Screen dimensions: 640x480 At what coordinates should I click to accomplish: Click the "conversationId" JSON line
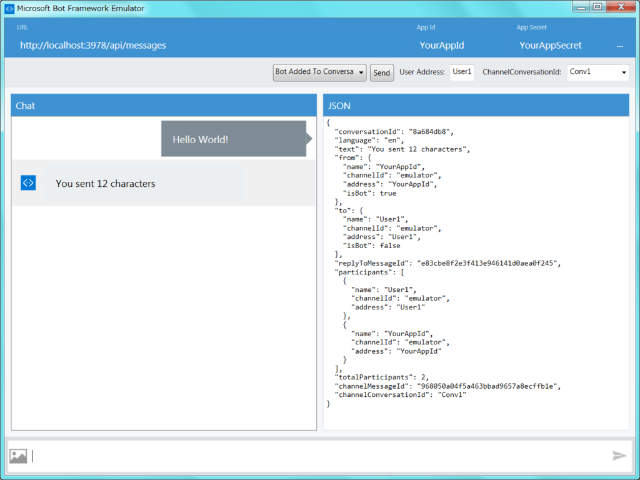point(394,131)
